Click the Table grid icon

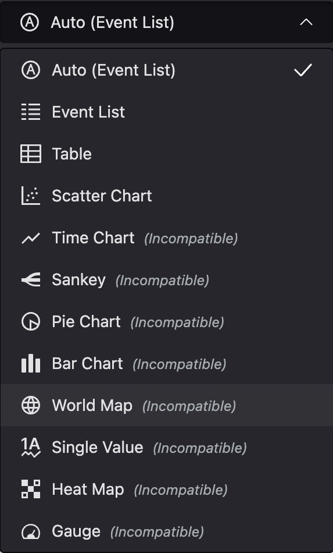point(31,154)
